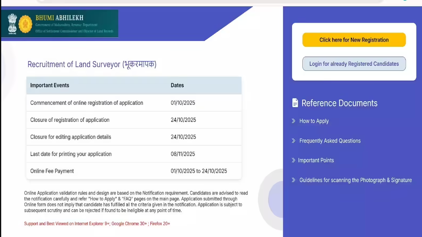The width and height of the screenshot is (422, 237).
Task: Expand the Important Points entry
Action: pos(316,160)
